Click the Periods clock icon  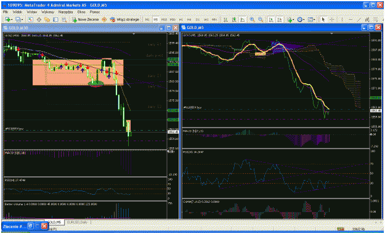coord(299,20)
